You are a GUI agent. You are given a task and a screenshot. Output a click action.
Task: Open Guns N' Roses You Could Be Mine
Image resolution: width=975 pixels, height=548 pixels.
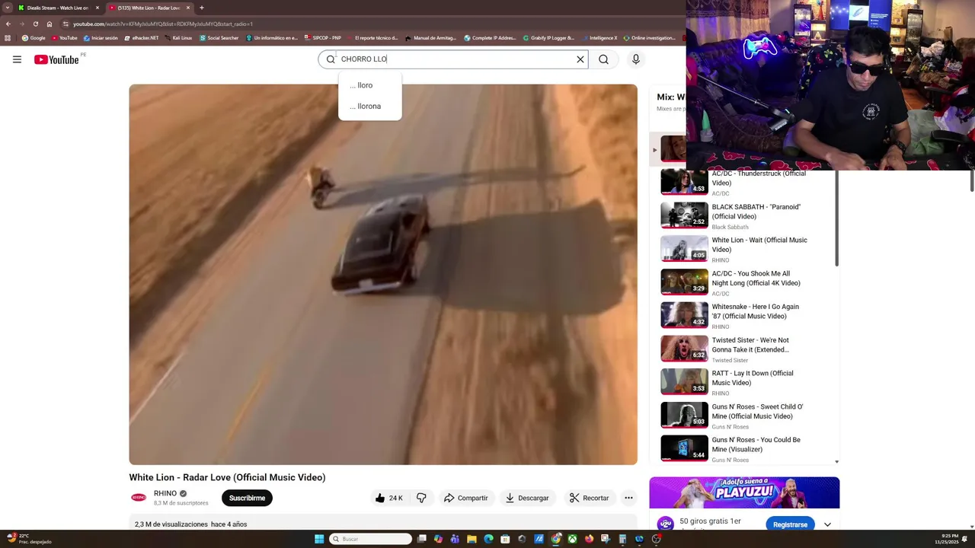click(756, 444)
